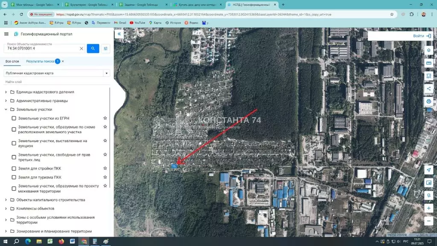The width and height of the screenshot is (437, 246).
Task: Toggle 'Земля для туризма ПКК' checkbox
Action: pos(14,177)
